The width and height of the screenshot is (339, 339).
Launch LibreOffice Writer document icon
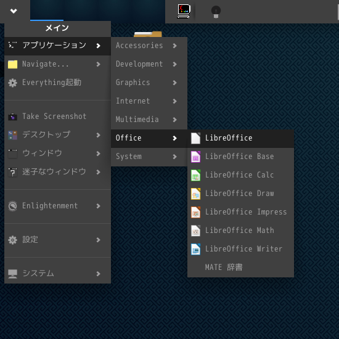(x=195, y=249)
